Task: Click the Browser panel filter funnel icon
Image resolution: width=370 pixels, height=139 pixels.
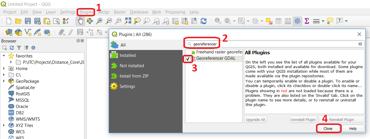Action: (19, 48)
